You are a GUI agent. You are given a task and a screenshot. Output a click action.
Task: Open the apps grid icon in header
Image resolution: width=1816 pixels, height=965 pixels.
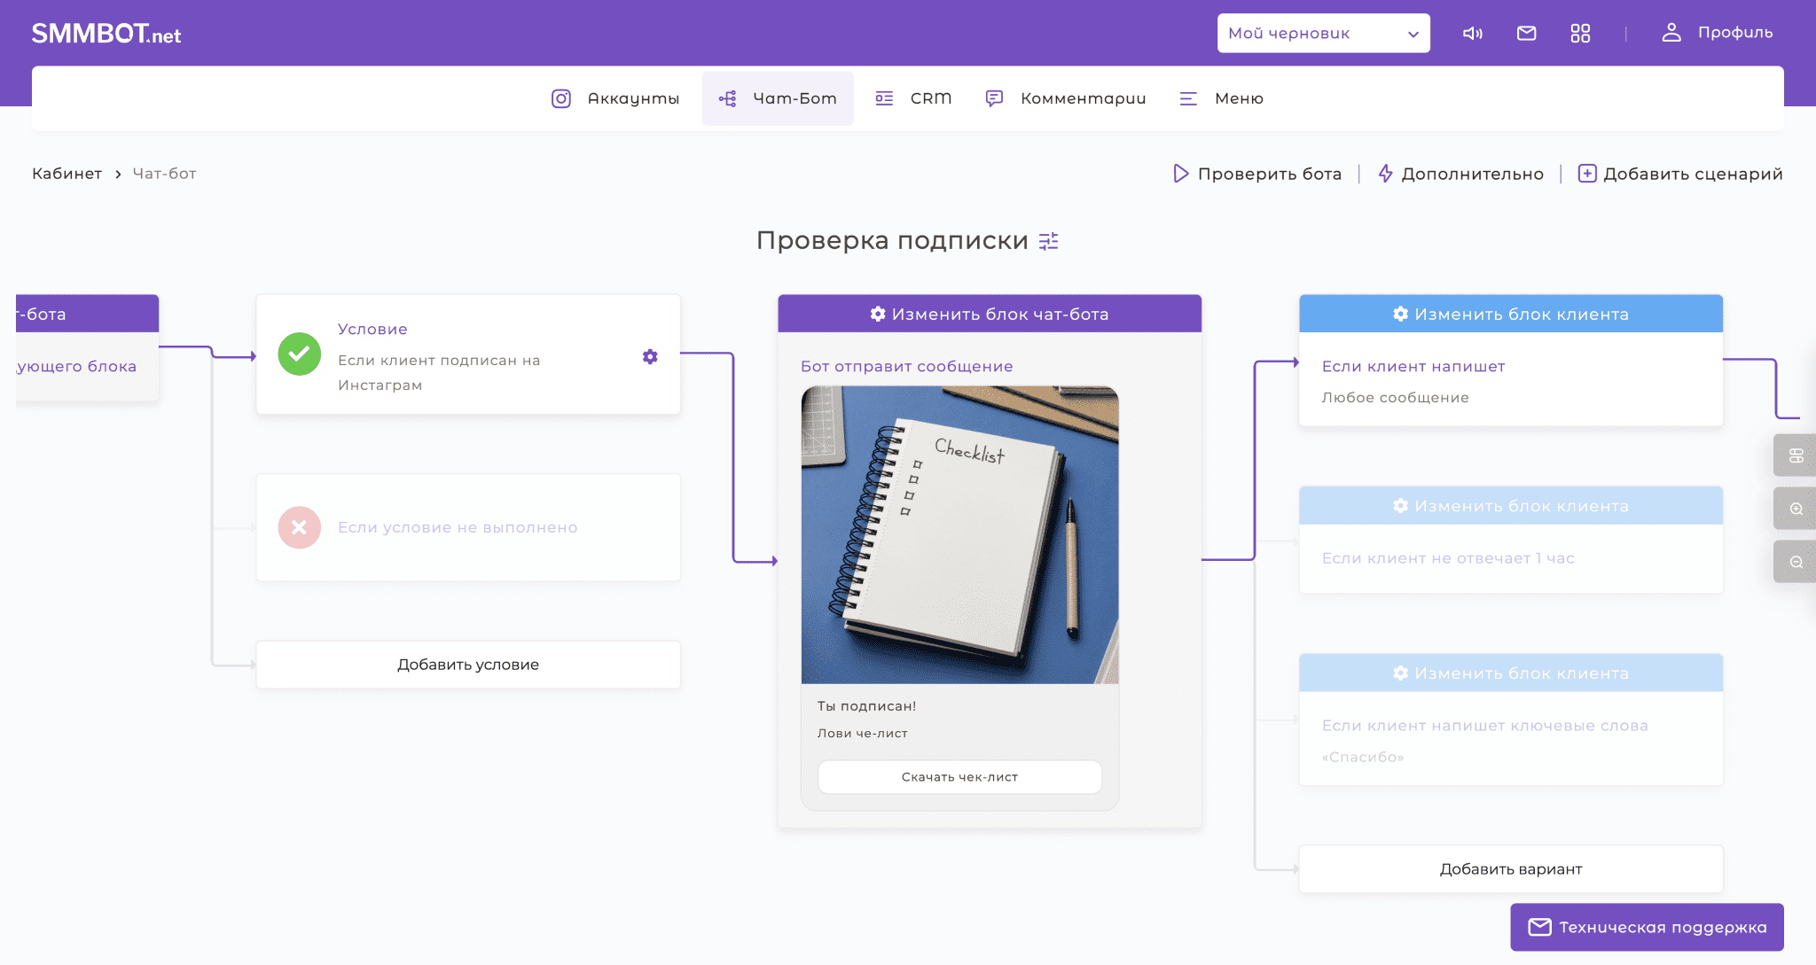[x=1580, y=34]
